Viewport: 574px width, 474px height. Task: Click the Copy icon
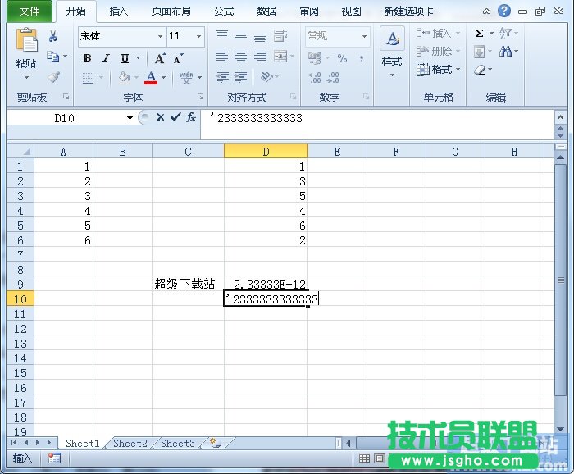pos(53,57)
